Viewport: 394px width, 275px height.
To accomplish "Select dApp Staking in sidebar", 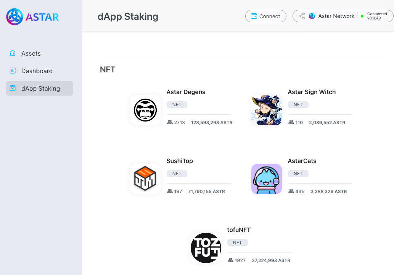I will click(x=39, y=88).
